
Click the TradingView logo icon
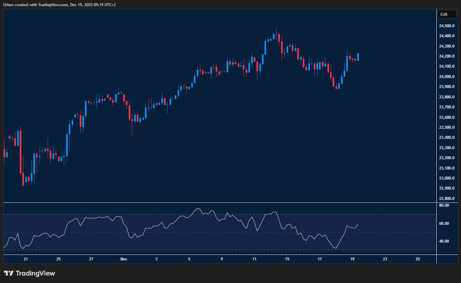tap(9, 273)
